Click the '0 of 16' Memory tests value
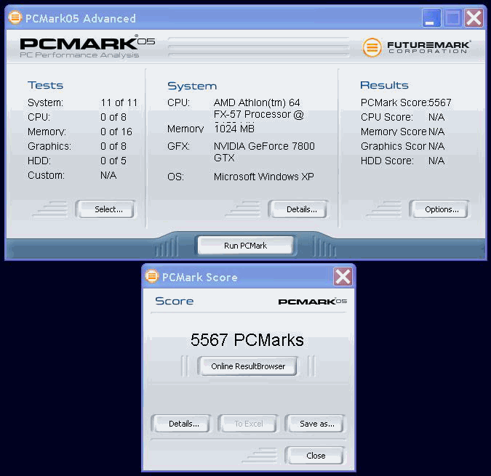Image resolution: width=491 pixels, height=476 pixels. (116, 132)
